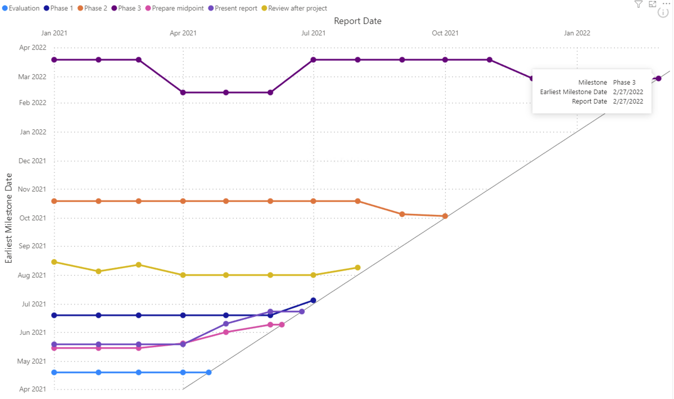Viewport: 674px width, 399px height.
Task: Select the last Phase 3 data point
Action: pyautogui.click(x=658, y=78)
